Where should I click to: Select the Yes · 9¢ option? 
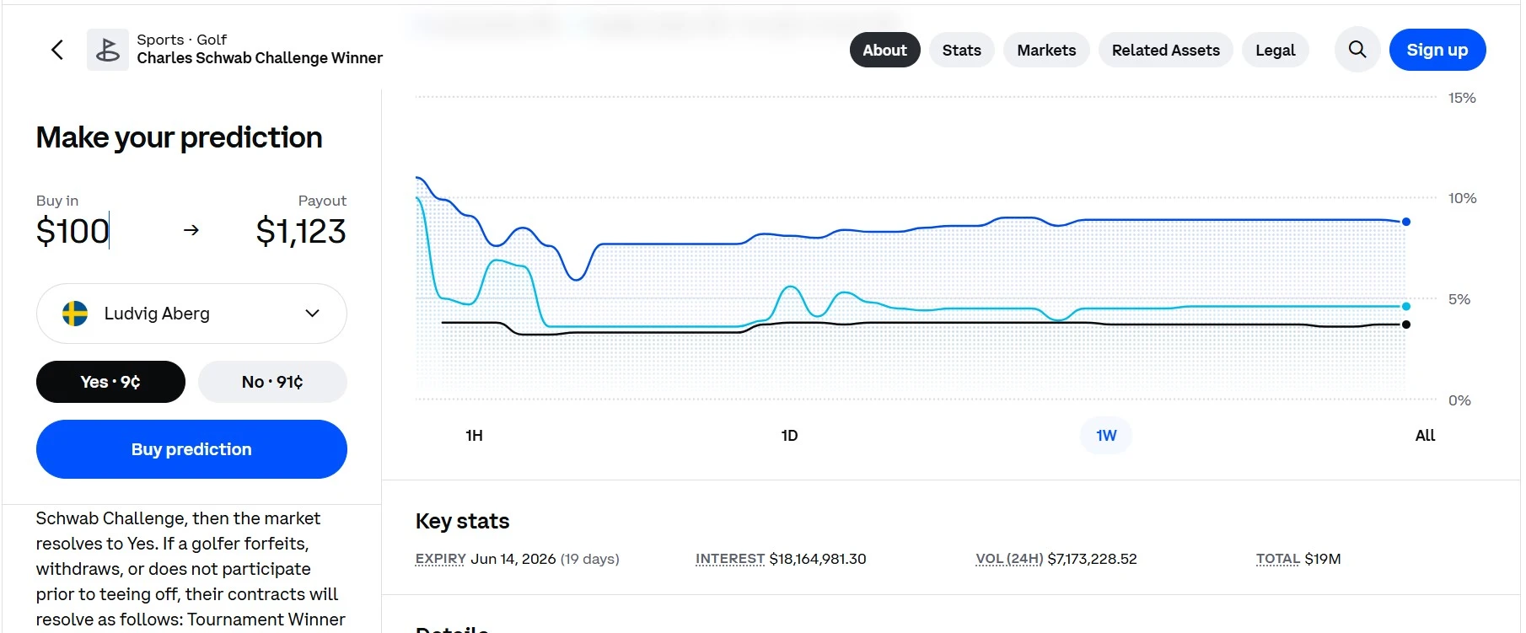coord(110,382)
